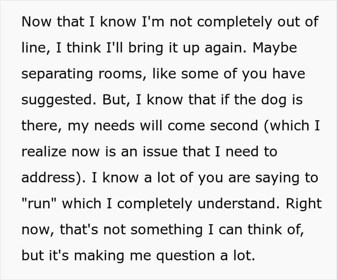Click the word "needs" in fifth line
This screenshot has width=337, height=280.
tap(115, 126)
